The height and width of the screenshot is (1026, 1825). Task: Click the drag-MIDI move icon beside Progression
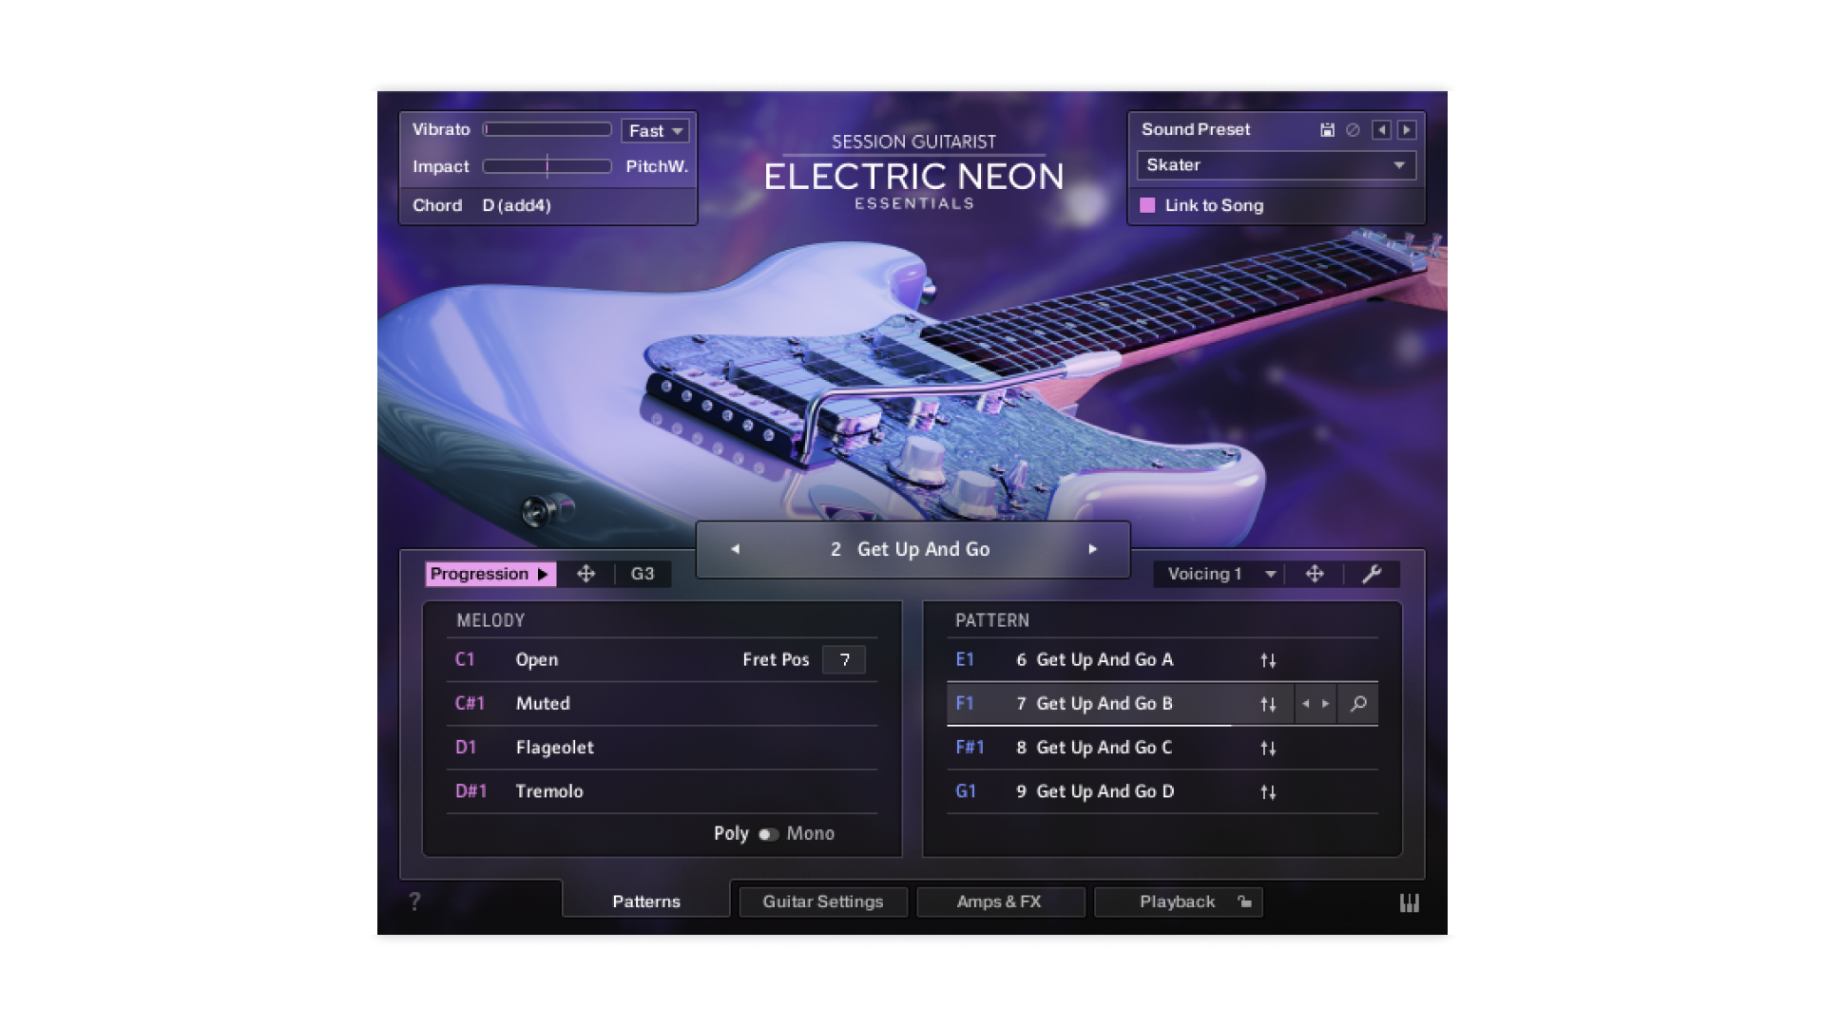586,574
